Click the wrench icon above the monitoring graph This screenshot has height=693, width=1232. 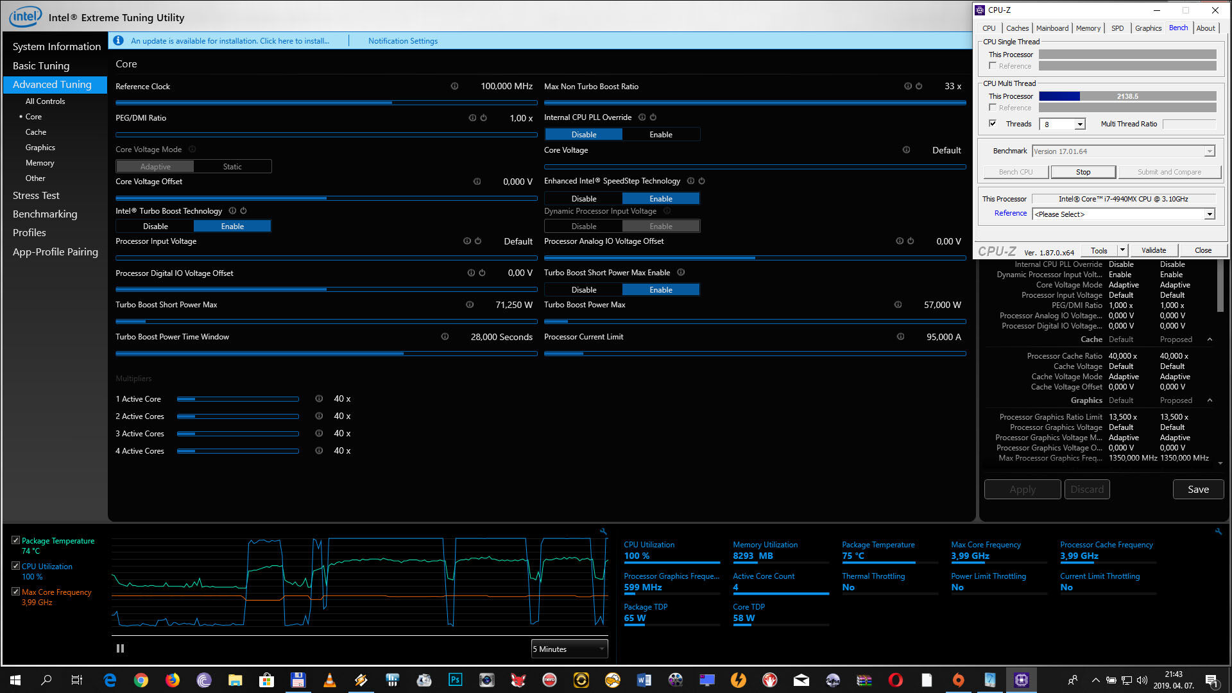click(603, 531)
